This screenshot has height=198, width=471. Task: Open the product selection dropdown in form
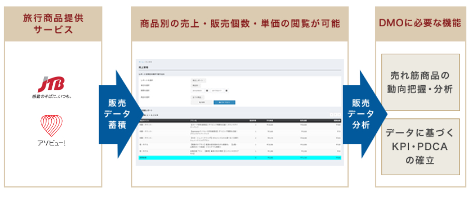pyautogui.click(x=197, y=97)
